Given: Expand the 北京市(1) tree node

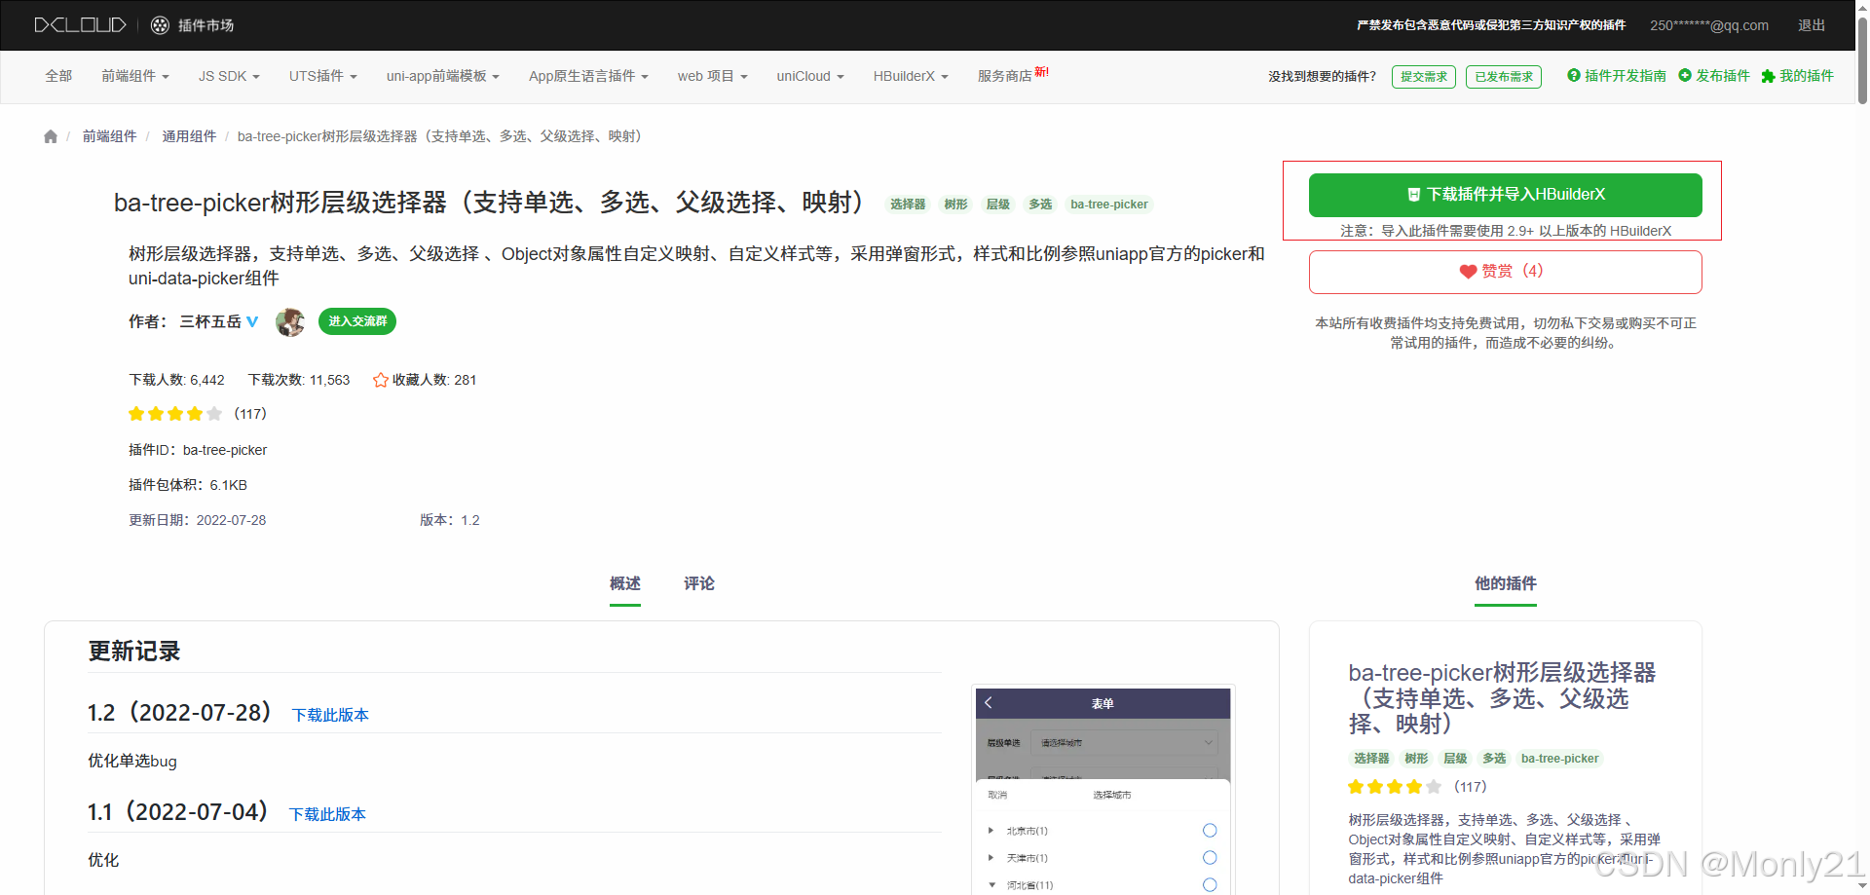Looking at the screenshot, I should 991,831.
